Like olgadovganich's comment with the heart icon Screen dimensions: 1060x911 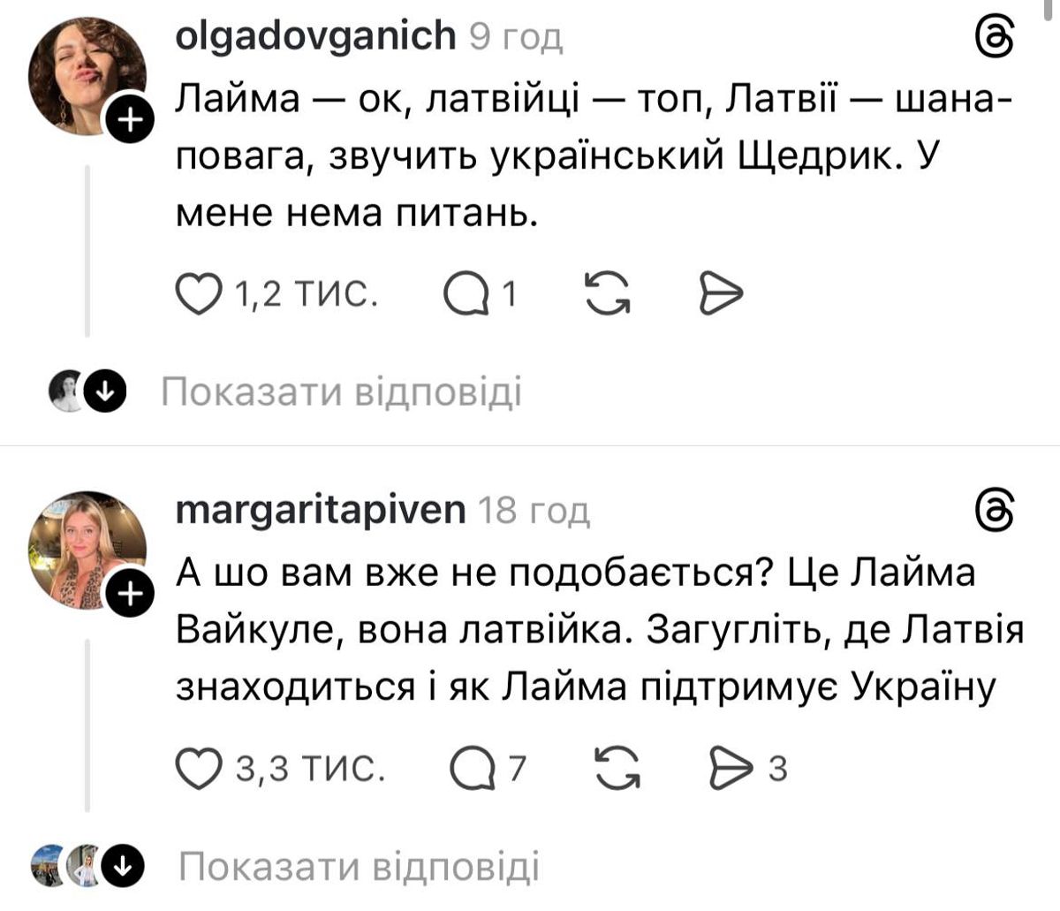click(x=199, y=294)
